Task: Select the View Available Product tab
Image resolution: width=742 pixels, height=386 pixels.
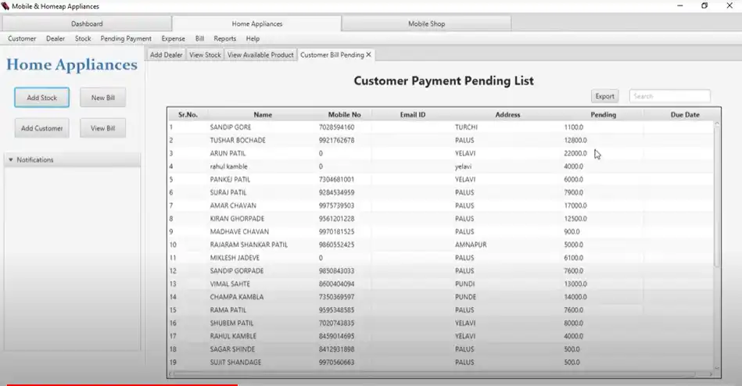Action: (260, 55)
